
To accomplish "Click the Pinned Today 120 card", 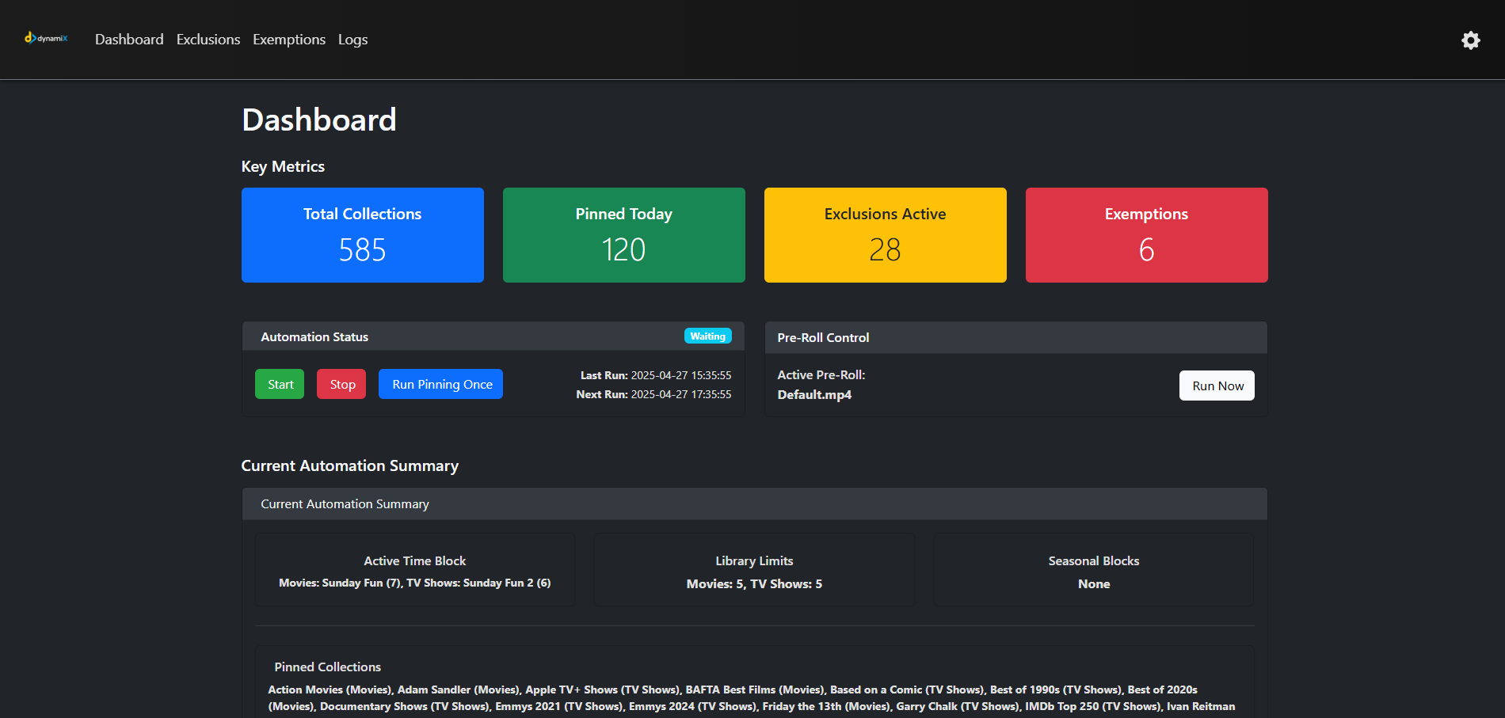I will coord(624,235).
